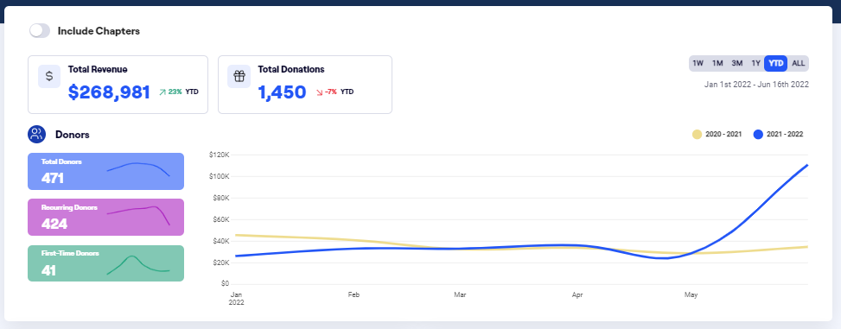Click the Total Donors sparkline chart
This screenshot has height=329, width=841.
point(138,169)
